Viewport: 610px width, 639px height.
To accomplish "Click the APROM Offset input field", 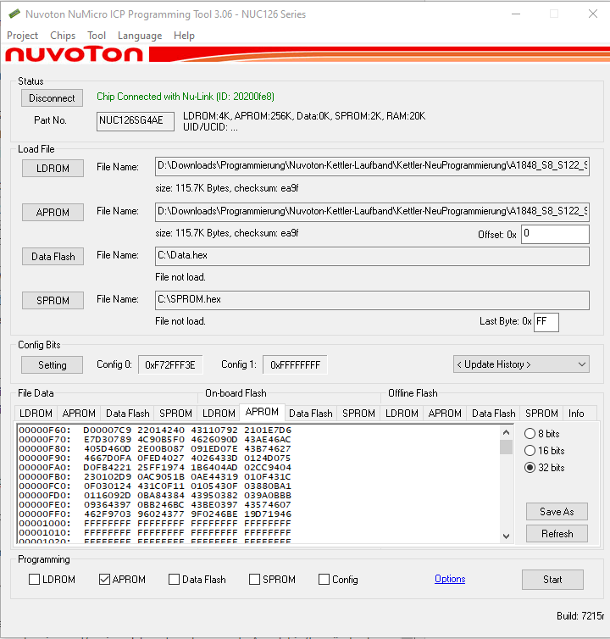I will [555, 234].
